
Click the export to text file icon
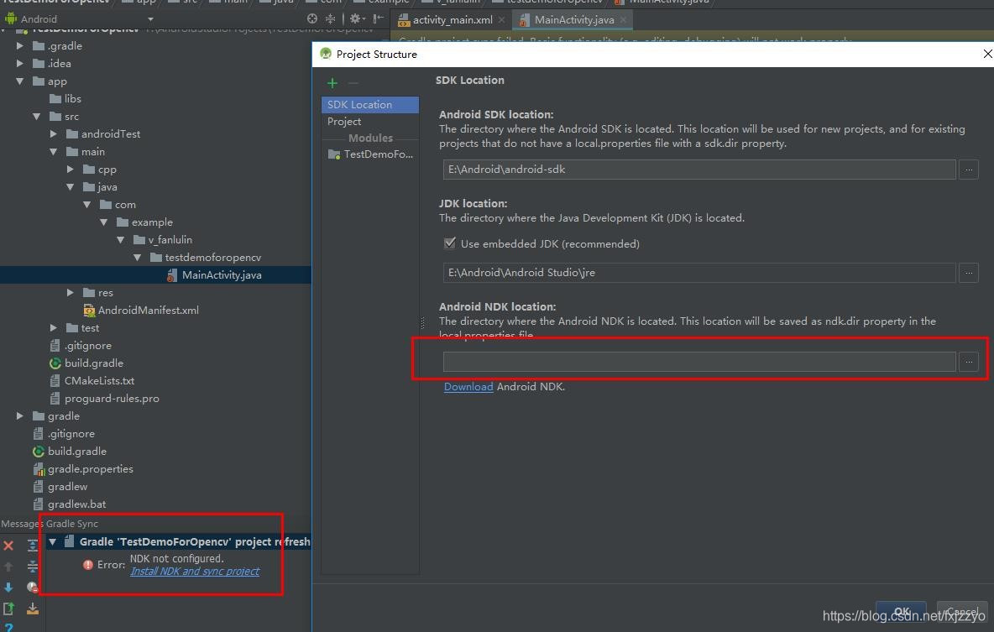pos(9,608)
